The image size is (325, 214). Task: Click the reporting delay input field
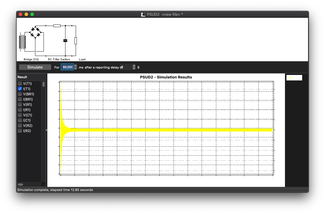[126, 67]
